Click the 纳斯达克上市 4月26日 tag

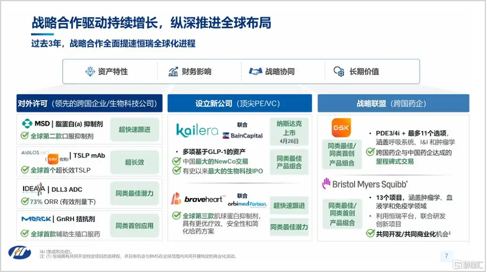click(x=289, y=132)
